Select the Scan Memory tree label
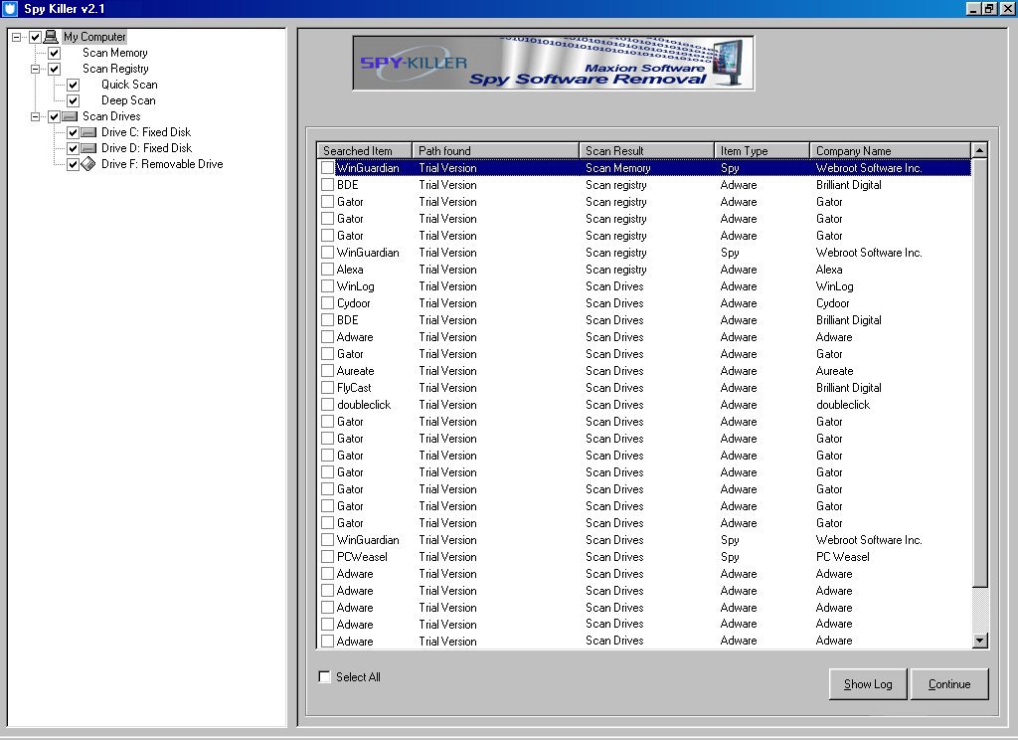The image size is (1018, 740). pos(115,53)
